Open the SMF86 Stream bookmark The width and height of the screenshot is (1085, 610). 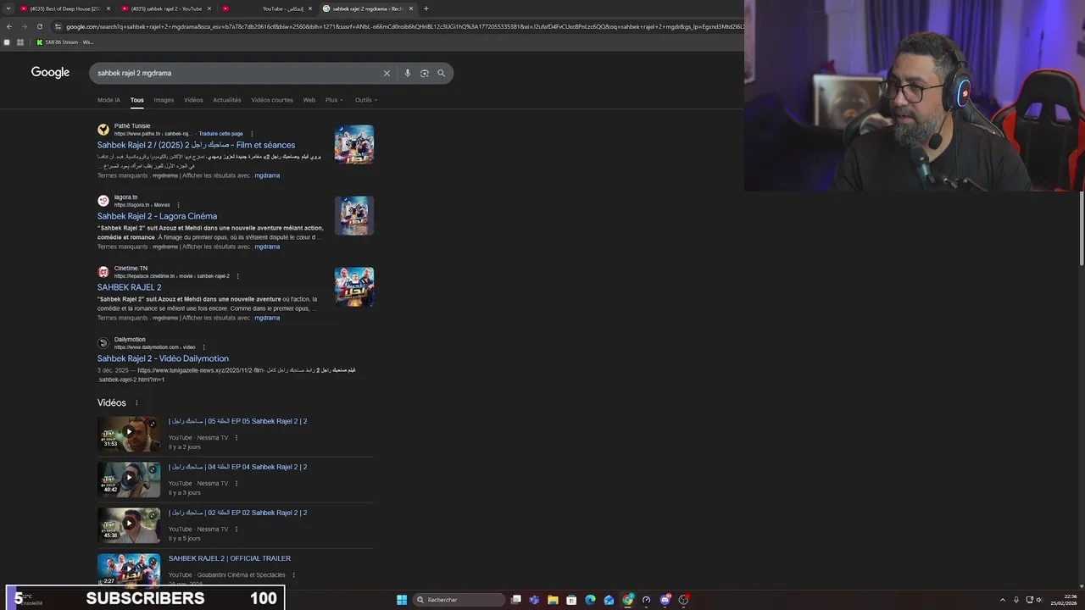coord(65,42)
